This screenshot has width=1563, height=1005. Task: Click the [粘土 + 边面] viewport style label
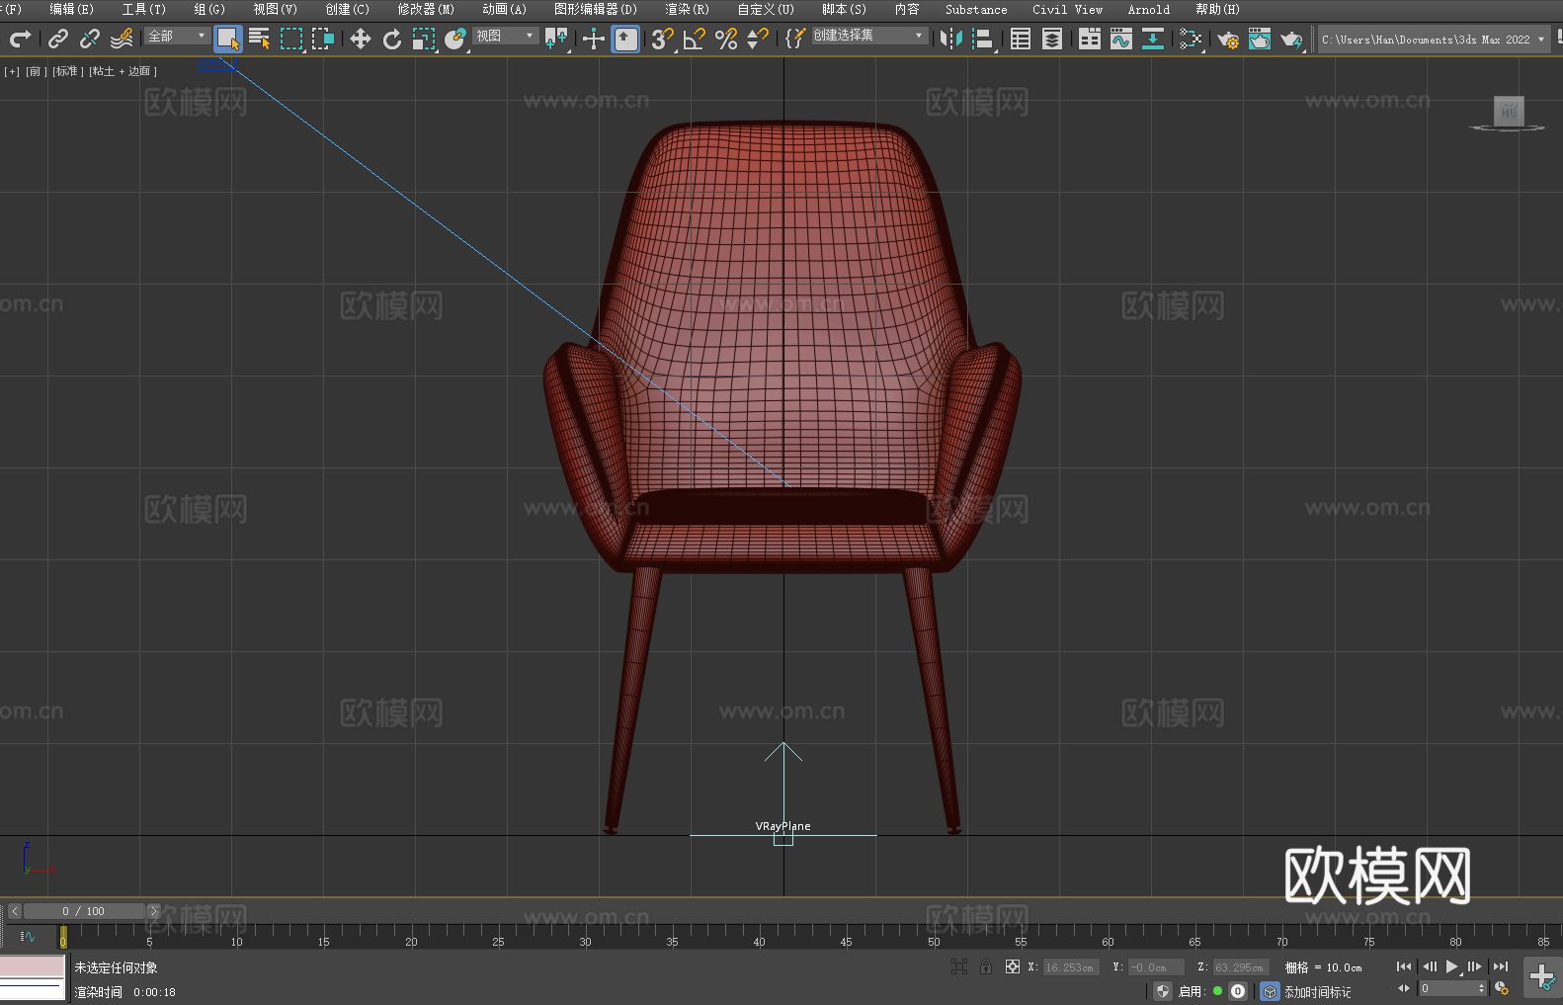click(123, 71)
